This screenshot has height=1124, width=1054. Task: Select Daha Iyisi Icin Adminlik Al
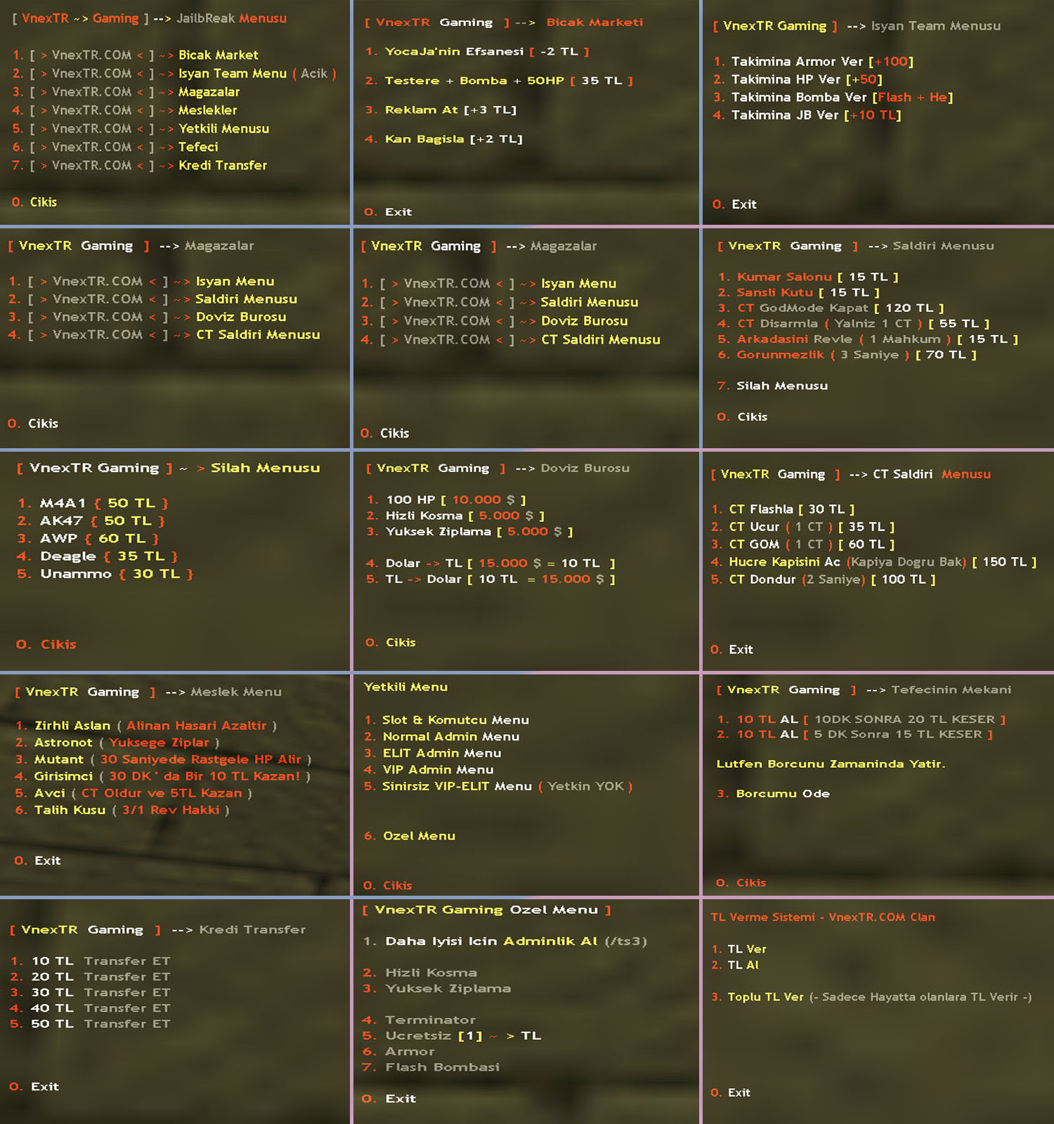pos(505,941)
